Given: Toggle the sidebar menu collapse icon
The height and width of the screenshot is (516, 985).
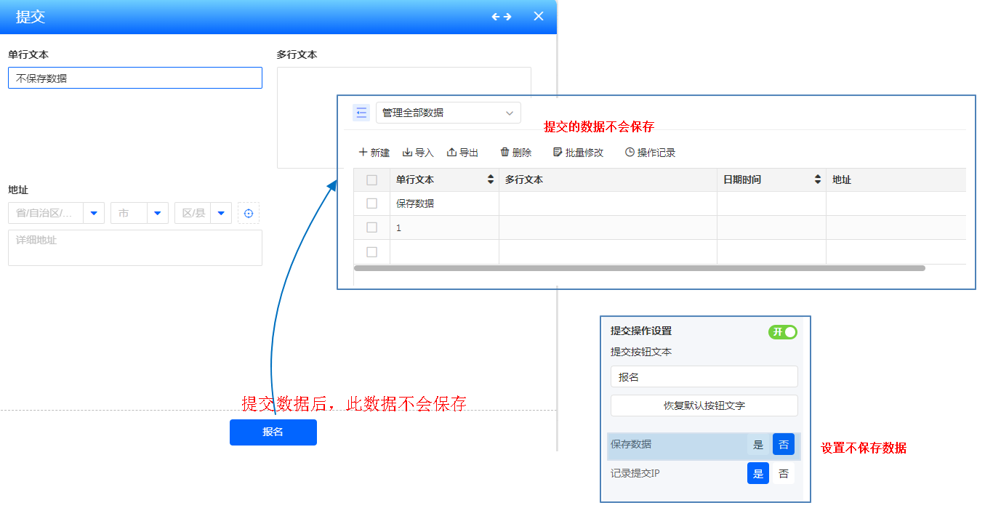Looking at the screenshot, I should click(361, 113).
